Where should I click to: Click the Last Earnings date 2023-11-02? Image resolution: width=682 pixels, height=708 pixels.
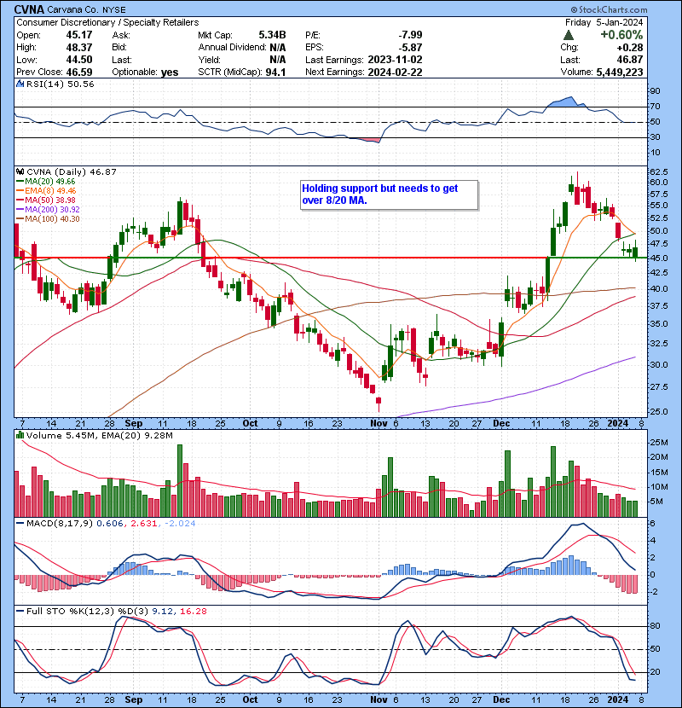click(395, 60)
